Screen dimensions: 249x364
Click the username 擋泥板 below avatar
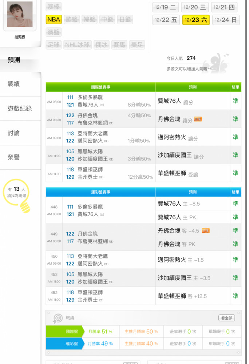20,37
